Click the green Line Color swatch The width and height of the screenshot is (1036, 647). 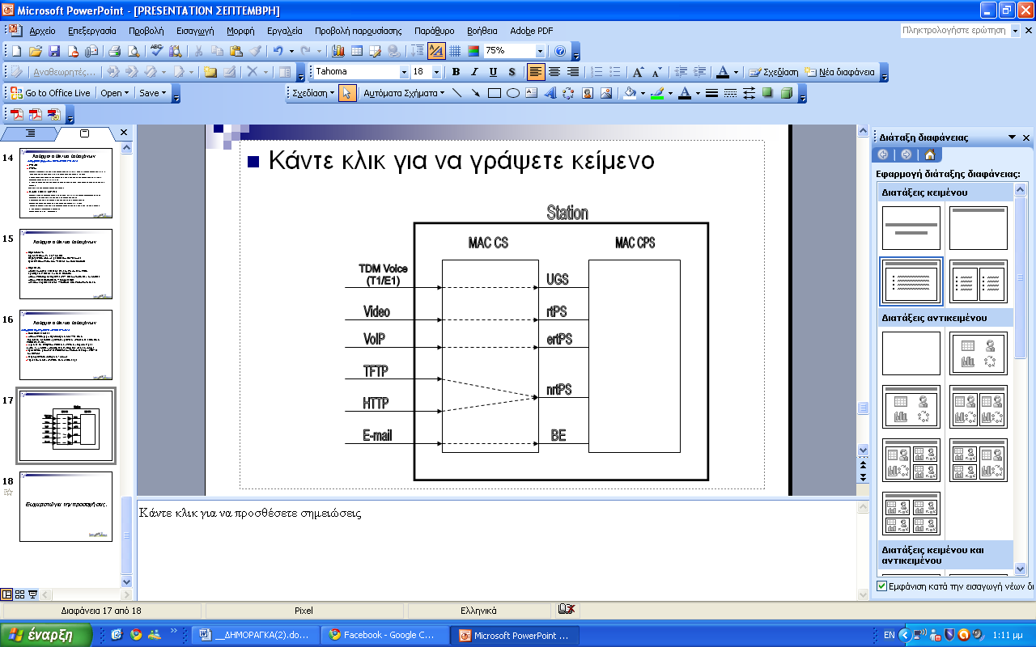point(657,93)
